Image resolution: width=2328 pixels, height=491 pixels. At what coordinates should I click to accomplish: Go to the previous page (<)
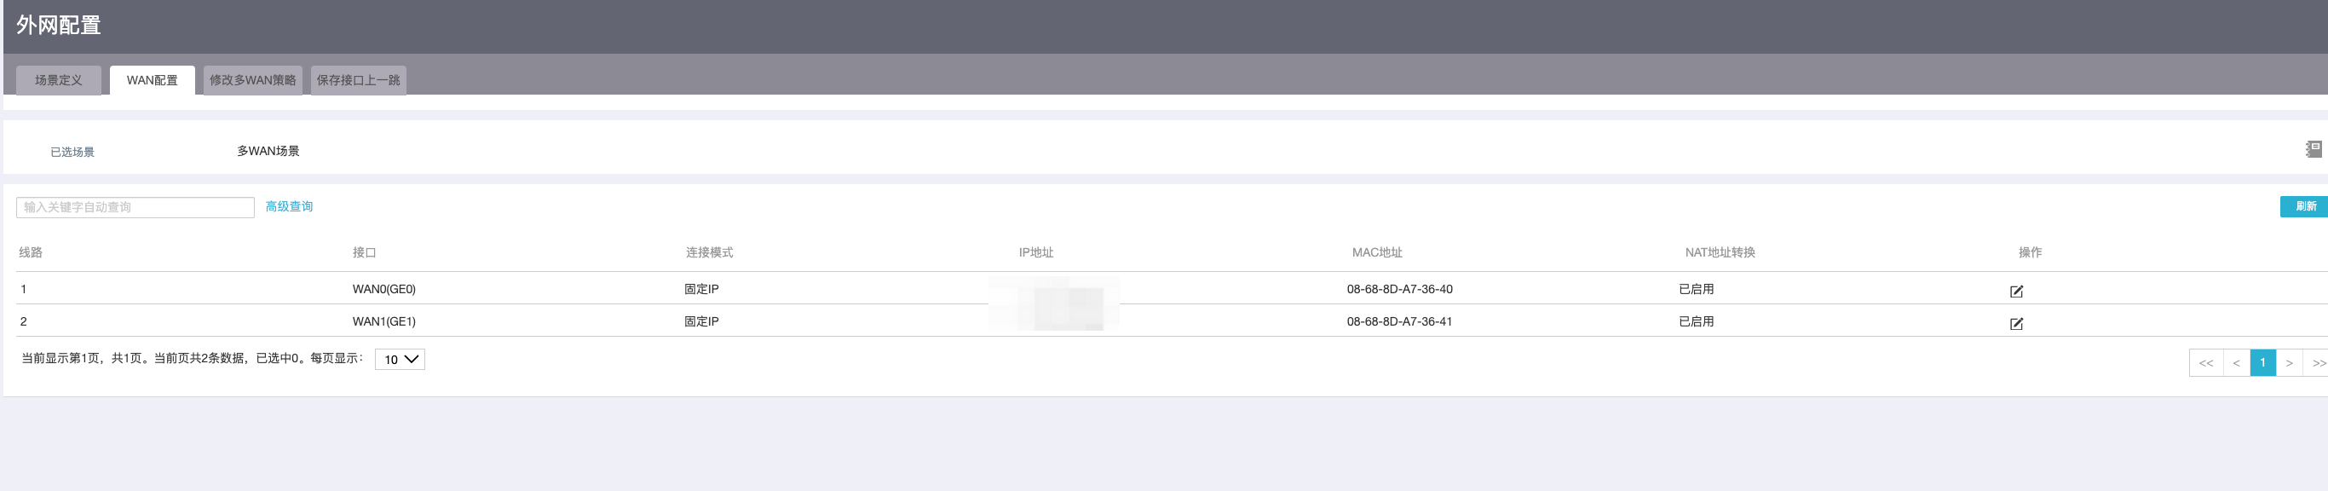coord(2236,362)
